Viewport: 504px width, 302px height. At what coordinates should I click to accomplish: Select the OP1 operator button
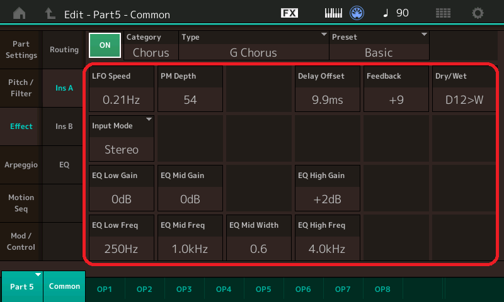[x=105, y=289]
